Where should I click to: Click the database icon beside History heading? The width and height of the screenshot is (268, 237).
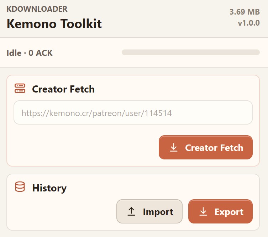coord(20,187)
